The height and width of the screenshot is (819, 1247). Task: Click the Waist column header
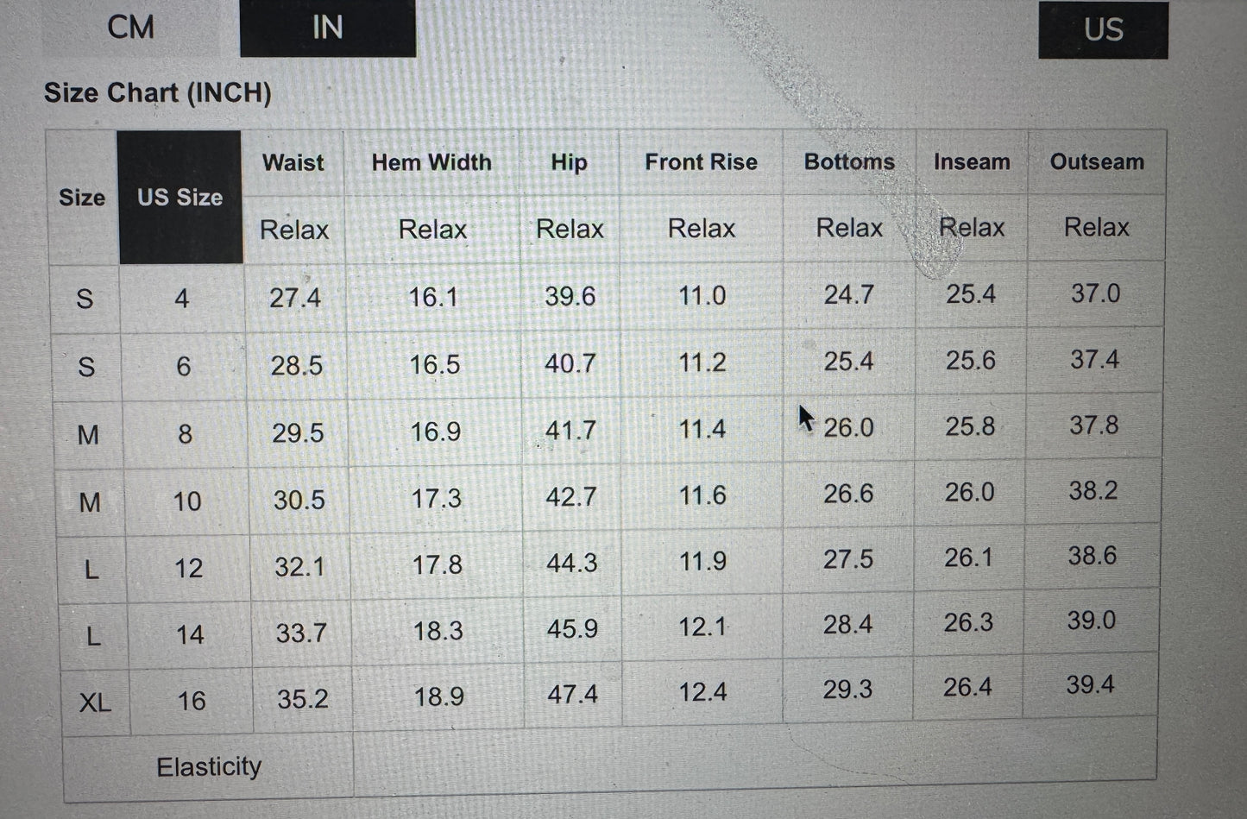pos(293,162)
